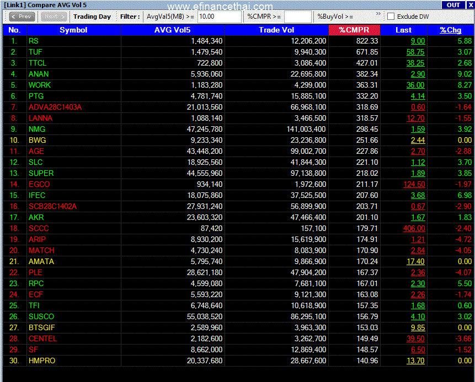Select the SCCC symbol

(39, 228)
